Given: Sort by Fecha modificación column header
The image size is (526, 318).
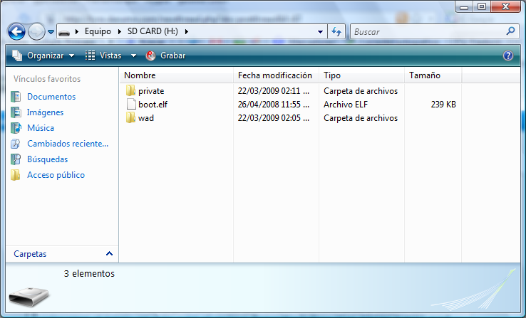Looking at the screenshot, I should [x=274, y=75].
